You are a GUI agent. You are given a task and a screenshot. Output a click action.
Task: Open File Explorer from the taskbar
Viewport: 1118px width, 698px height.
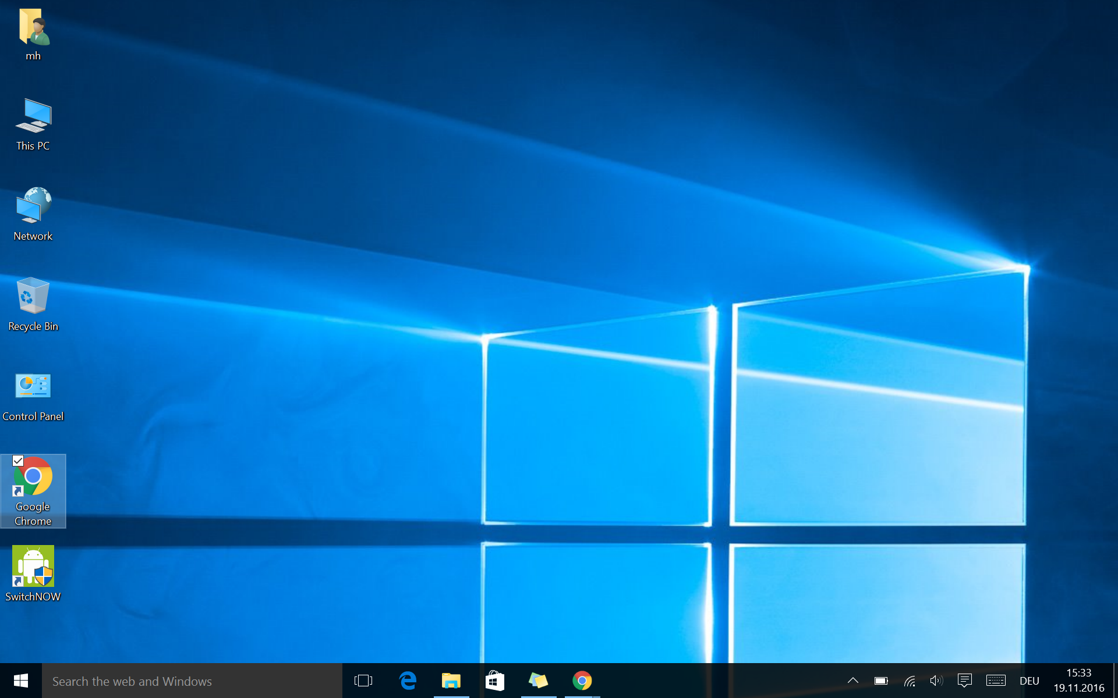(x=451, y=681)
